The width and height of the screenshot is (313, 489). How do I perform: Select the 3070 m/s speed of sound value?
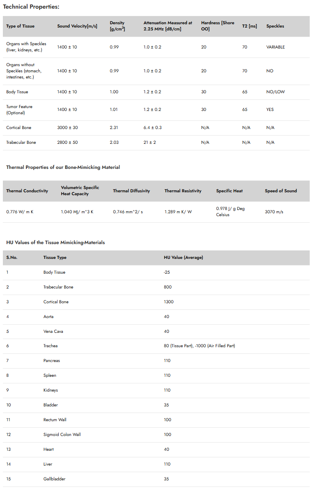click(x=274, y=212)
